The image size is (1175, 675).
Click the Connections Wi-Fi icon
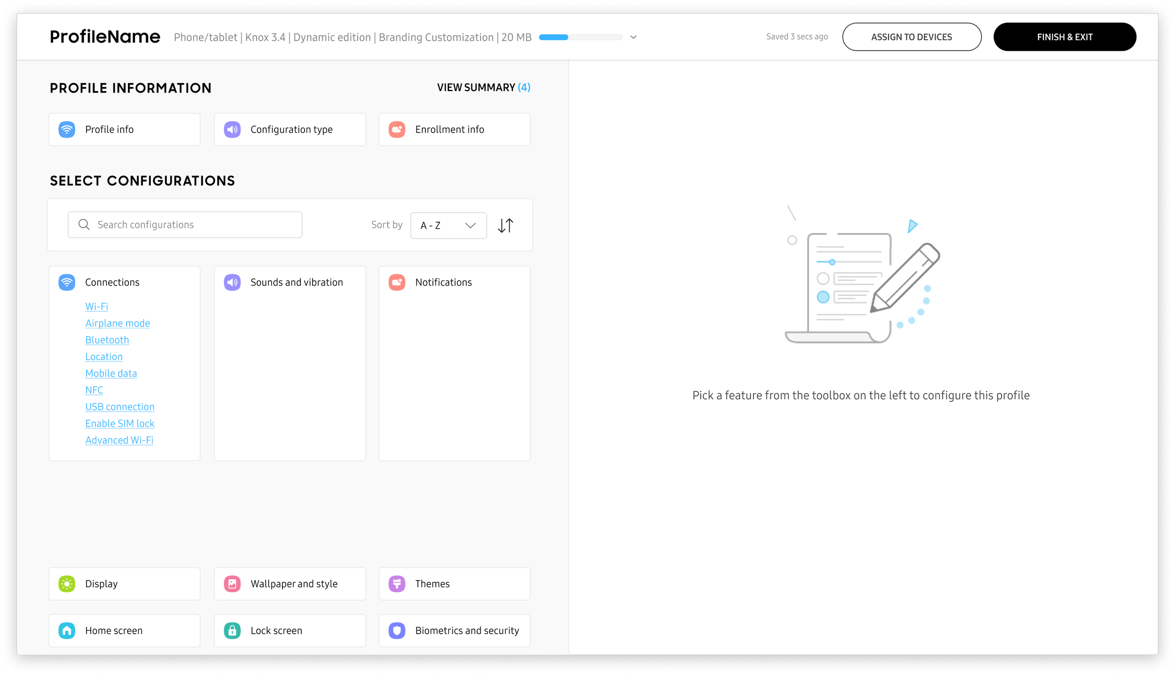click(x=67, y=282)
